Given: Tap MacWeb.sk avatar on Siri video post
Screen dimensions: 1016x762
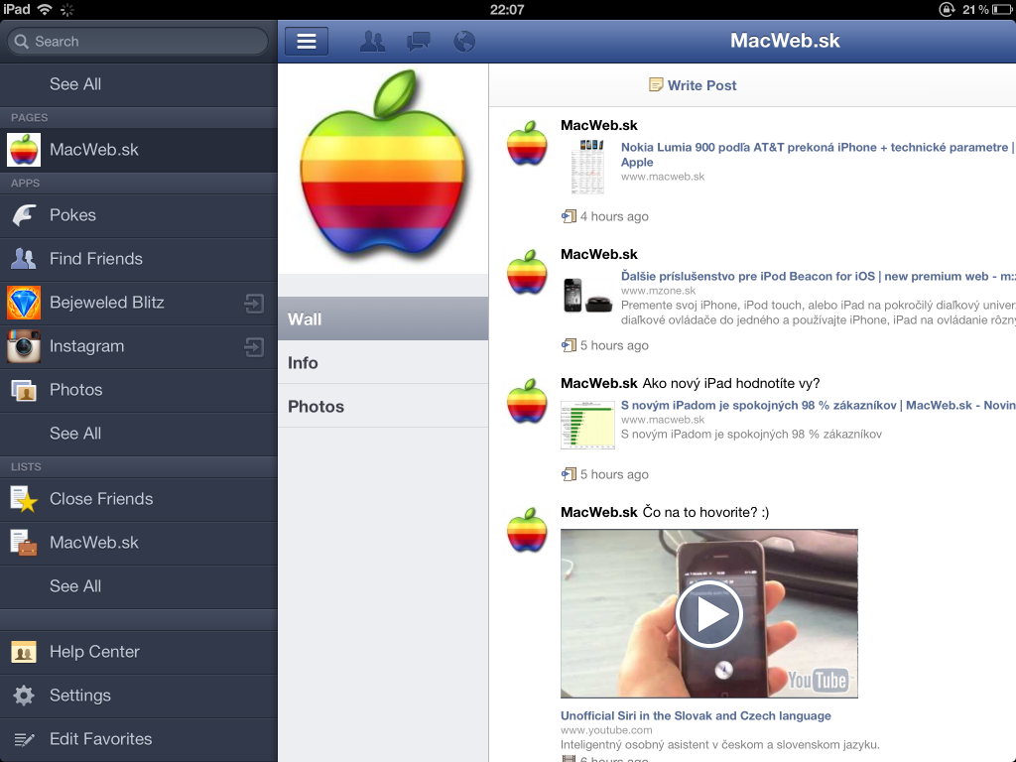Looking at the screenshot, I should click(x=527, y=530).
